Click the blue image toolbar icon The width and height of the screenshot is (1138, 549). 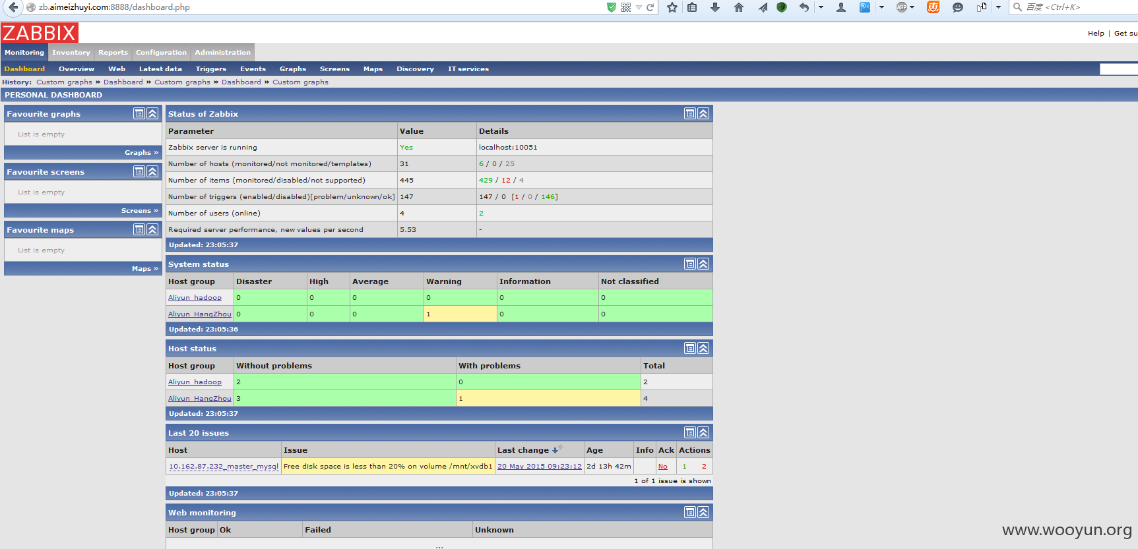pyautogui.click(x=865, y=7)
